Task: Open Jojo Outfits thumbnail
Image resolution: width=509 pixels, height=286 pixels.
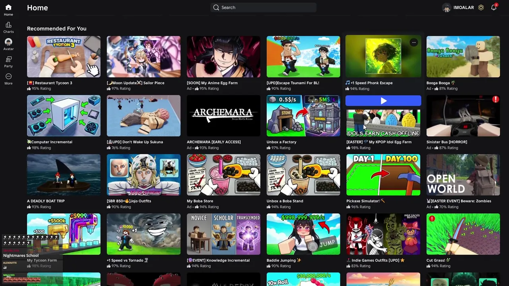Action: 144,175
